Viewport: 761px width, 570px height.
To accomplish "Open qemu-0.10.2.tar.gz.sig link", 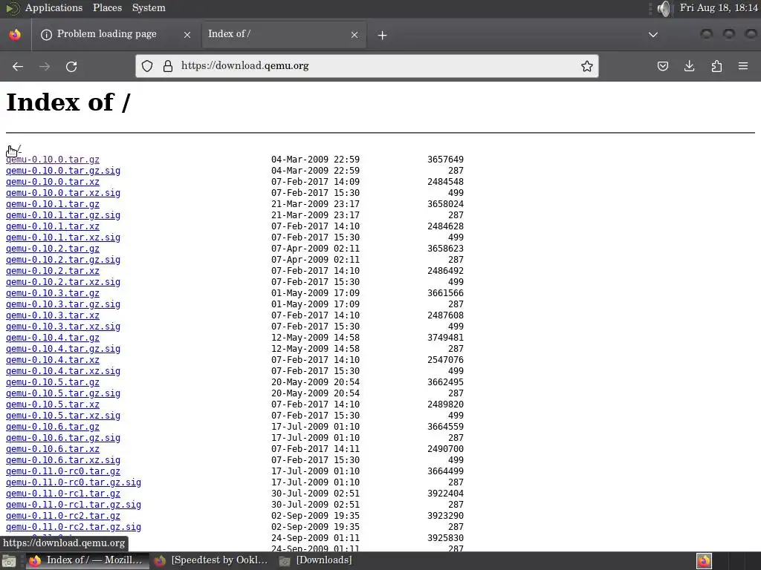I will coord(63,260).
